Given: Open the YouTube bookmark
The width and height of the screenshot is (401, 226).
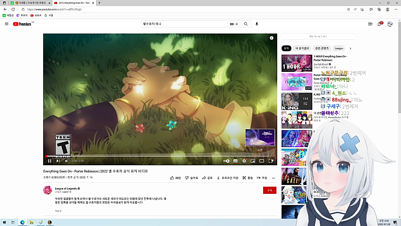Looking at the screenshot, I should pyautogui.click(x=36, y=16).
